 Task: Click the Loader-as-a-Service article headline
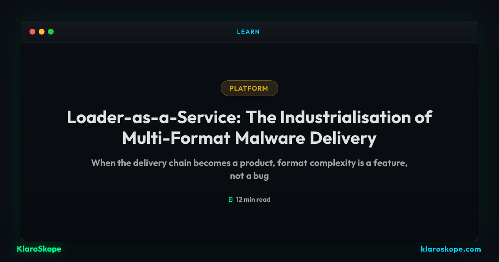[x=249, y=128]
